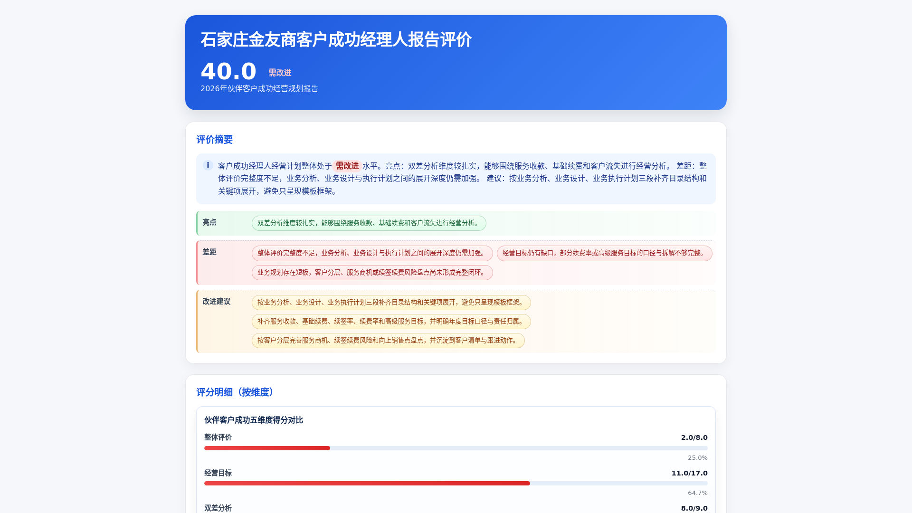Click the suggestion chip 按业务分析、业务设计

point(391,303)
